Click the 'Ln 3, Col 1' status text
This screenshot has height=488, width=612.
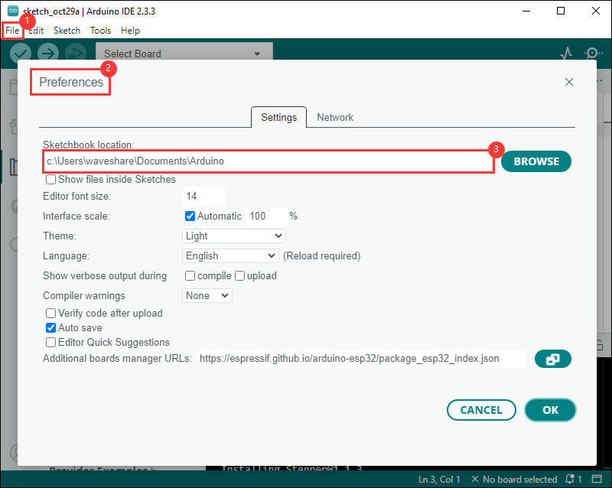pos(439,480)
